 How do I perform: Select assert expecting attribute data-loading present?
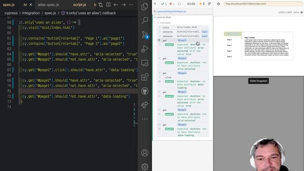(183, 85)
